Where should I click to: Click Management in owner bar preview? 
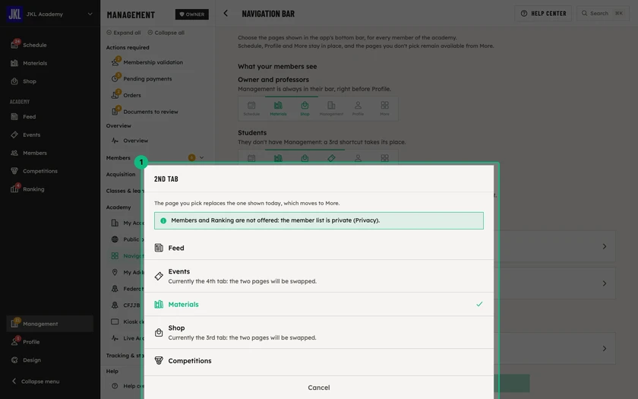pos(331,109)
